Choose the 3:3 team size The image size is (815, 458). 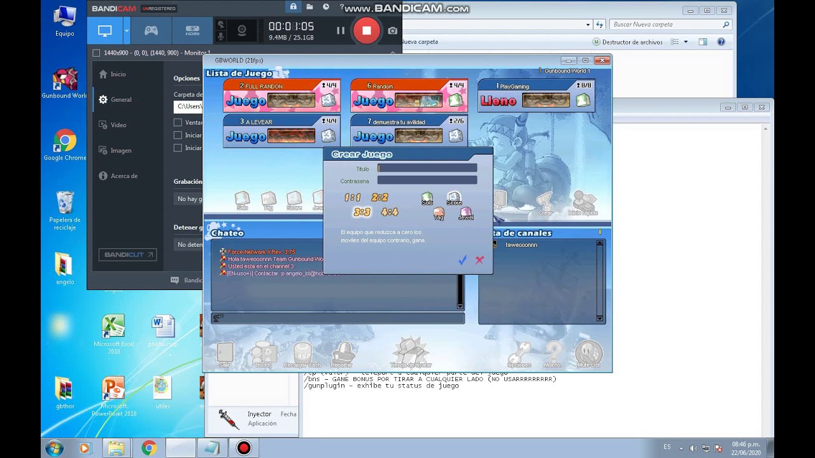coord(362,212)
